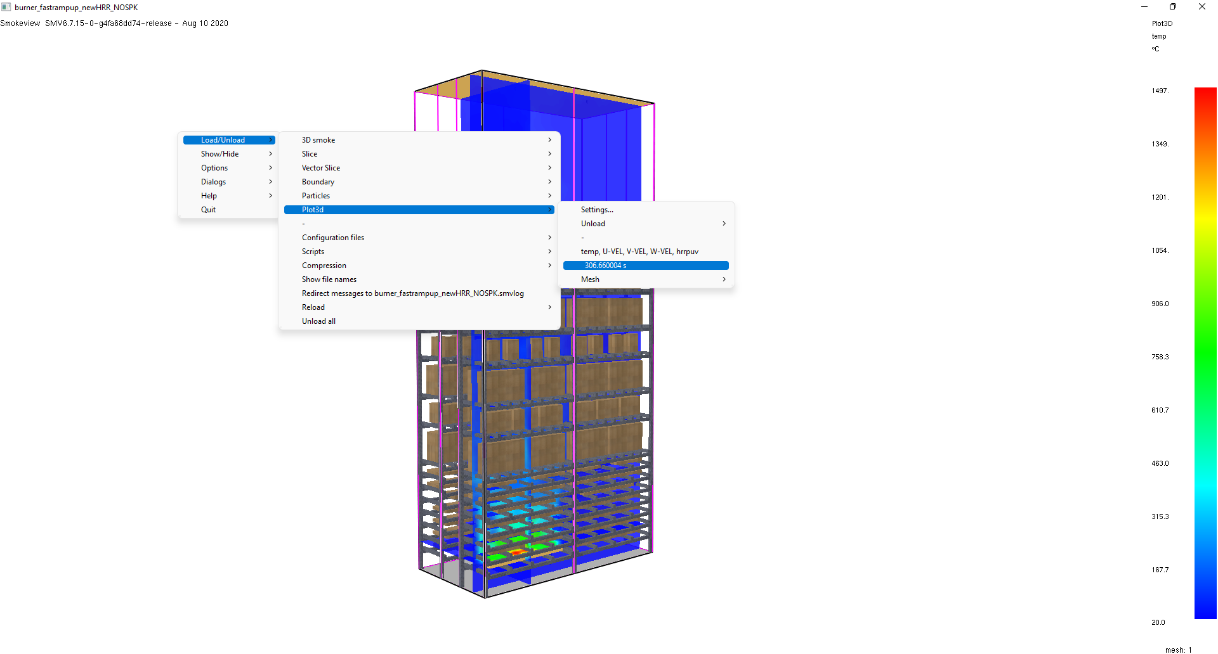The image size is (1218, 654).
Task: Open the Boundary submenu
Action: coord(318,181)
